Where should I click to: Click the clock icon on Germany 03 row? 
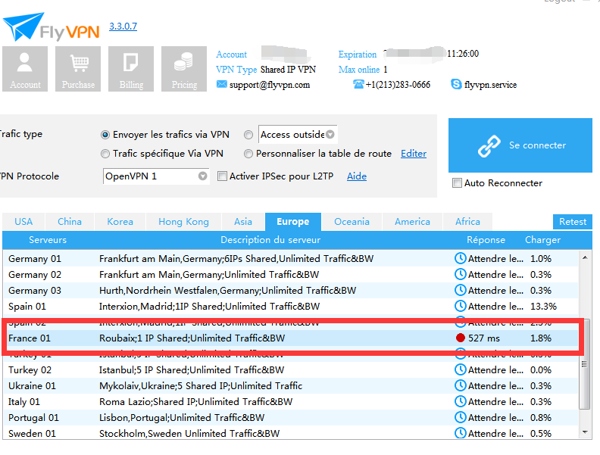coord(461,290)
